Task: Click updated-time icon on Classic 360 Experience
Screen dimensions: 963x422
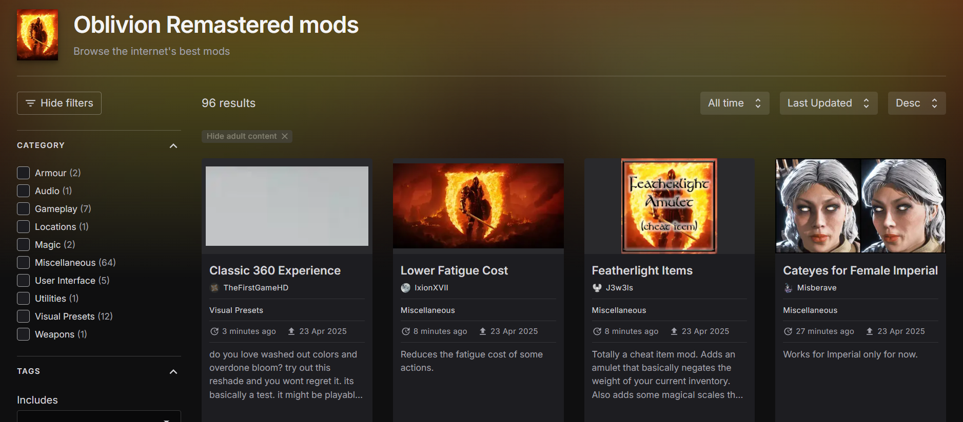Action: (214, 331)
